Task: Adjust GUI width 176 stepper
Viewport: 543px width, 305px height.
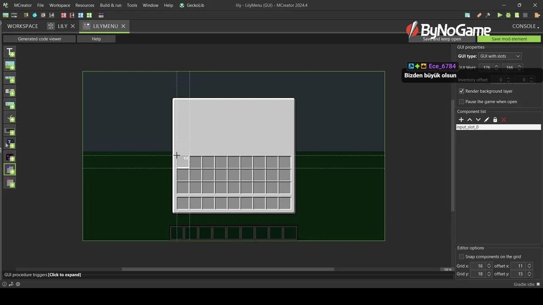Action: [496, 67]
